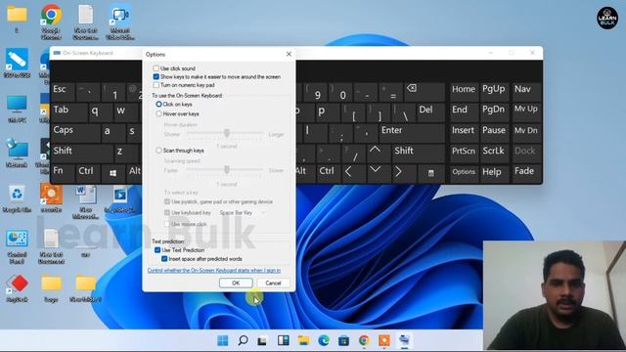Open Widgets from the taskbar
626x352 pixels.
(x=283, y=340)
